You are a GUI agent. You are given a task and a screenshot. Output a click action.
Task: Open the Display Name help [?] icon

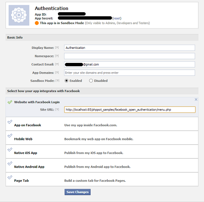tap(57, 48)
